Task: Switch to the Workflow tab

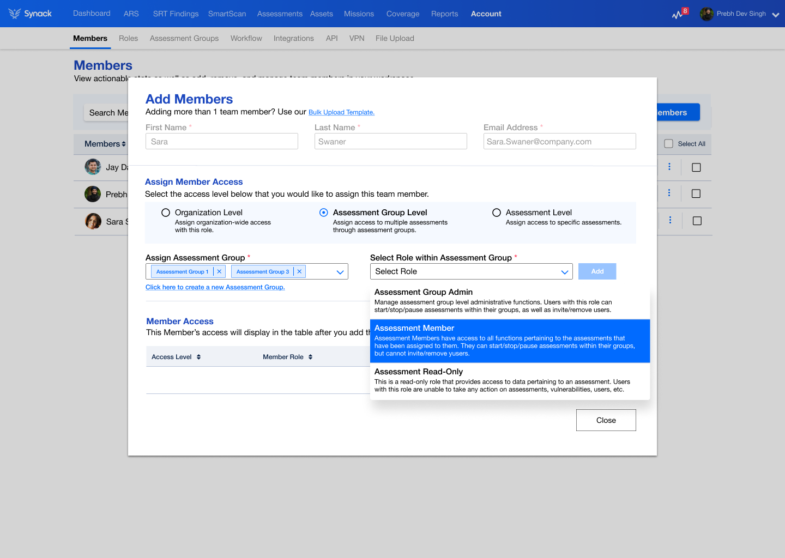Action: tap(246, 38)
